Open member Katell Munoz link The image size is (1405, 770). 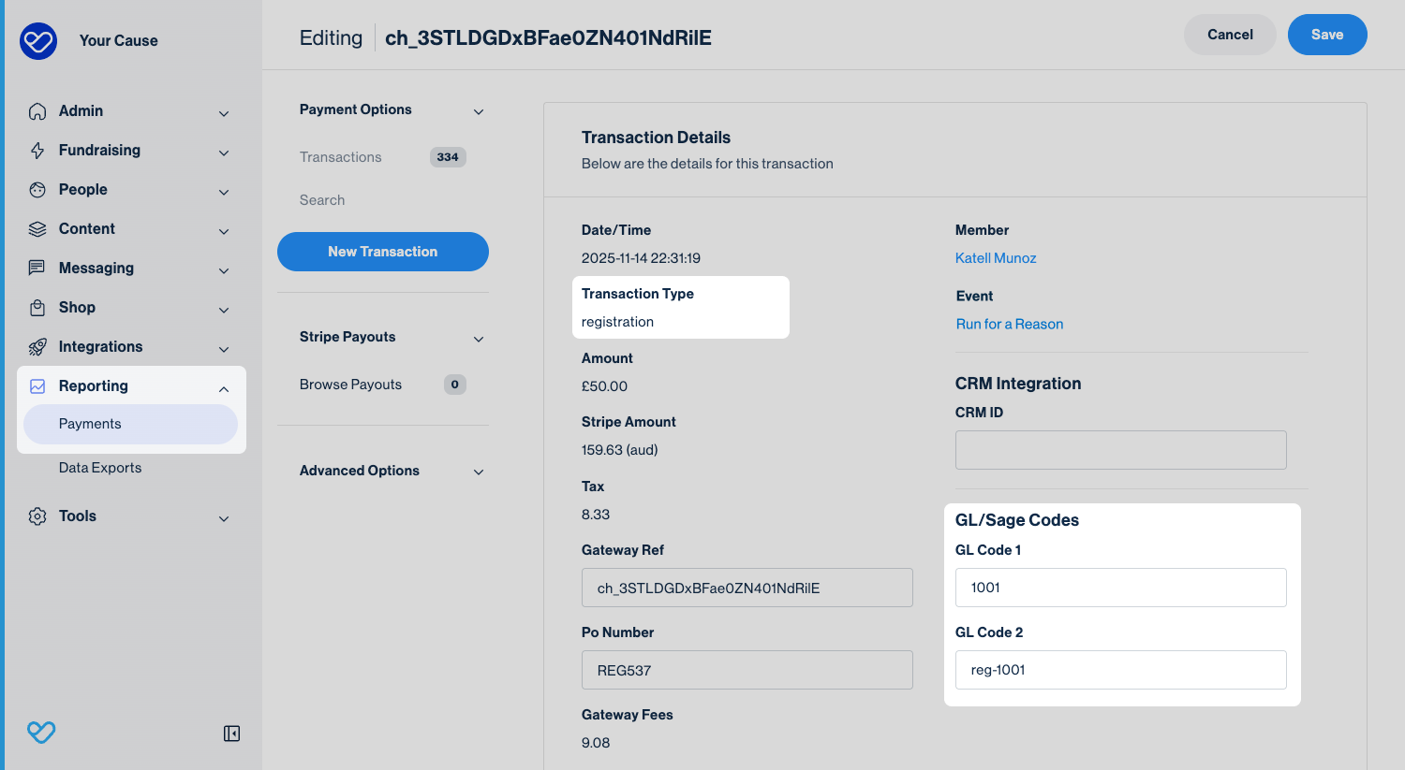996,258
